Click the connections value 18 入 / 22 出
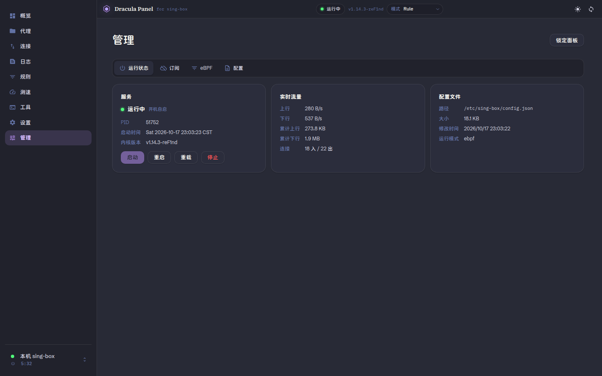Viewport: 602px width, 376px height. click(x=319, y=149)
